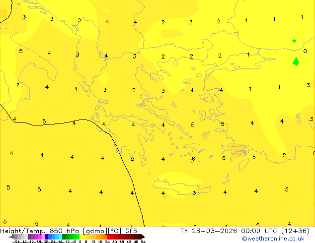Viewport: 315px width, 243px height.
Task: Click the left gray arrow of color legend
Action: (11, 237)
